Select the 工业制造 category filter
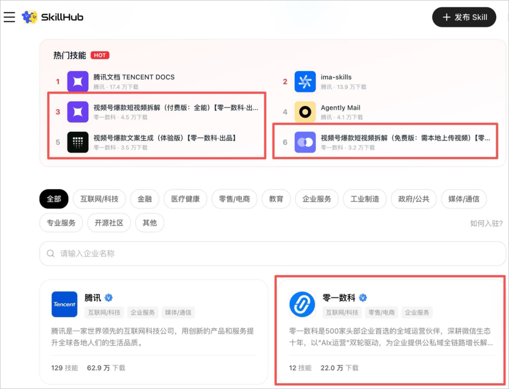Viewport: 509px width, 389px height. point(364,199)
